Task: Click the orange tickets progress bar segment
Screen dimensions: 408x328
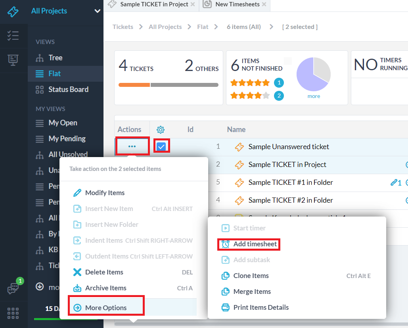Action: click(134, 85)
